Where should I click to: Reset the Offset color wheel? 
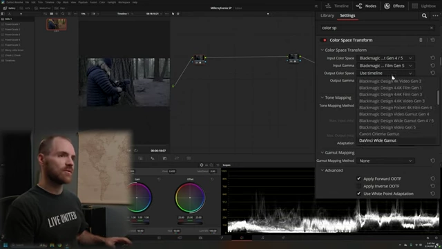pyautogui.click(x=212, y=179)
